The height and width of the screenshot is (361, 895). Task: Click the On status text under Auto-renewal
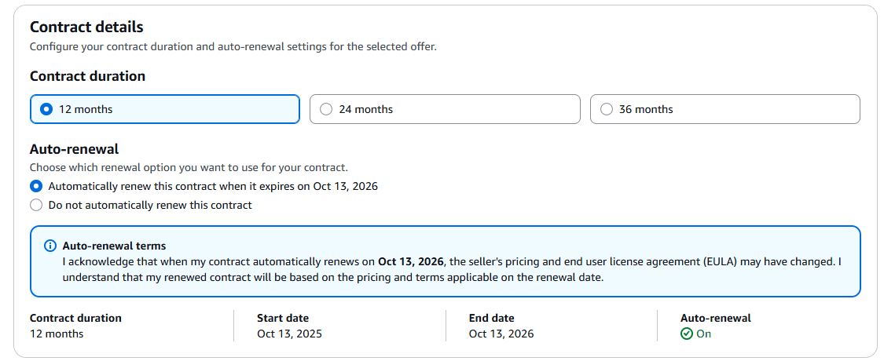pos(703,334)
